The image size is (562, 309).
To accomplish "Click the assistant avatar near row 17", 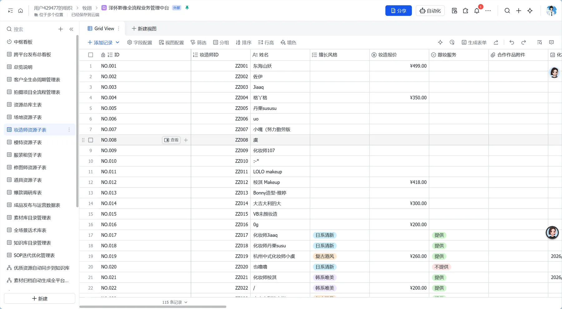I will [552, 233].
